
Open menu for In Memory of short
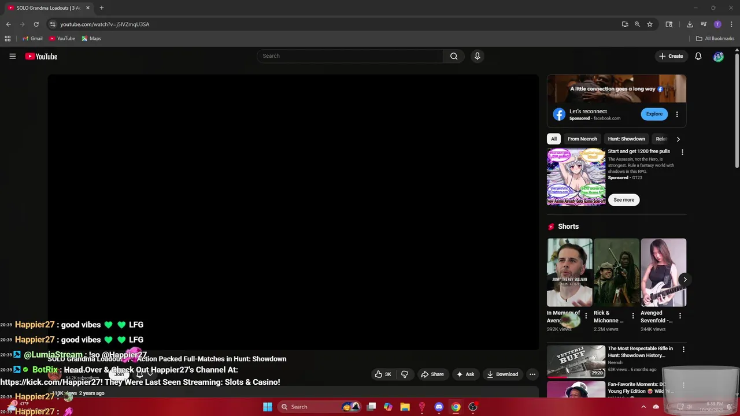(x=586, y=316)
